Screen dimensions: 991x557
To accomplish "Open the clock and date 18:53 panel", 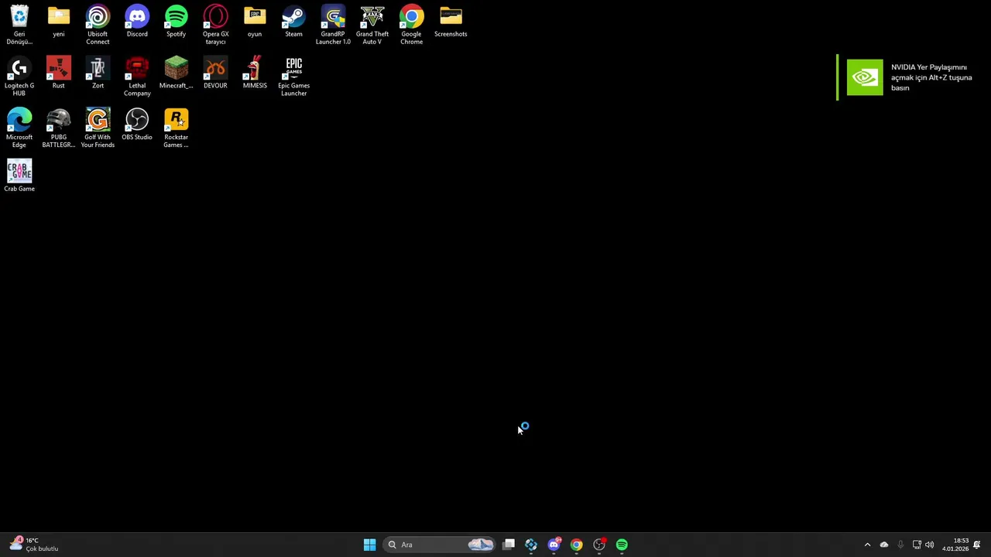I will (x=955, y=545).
